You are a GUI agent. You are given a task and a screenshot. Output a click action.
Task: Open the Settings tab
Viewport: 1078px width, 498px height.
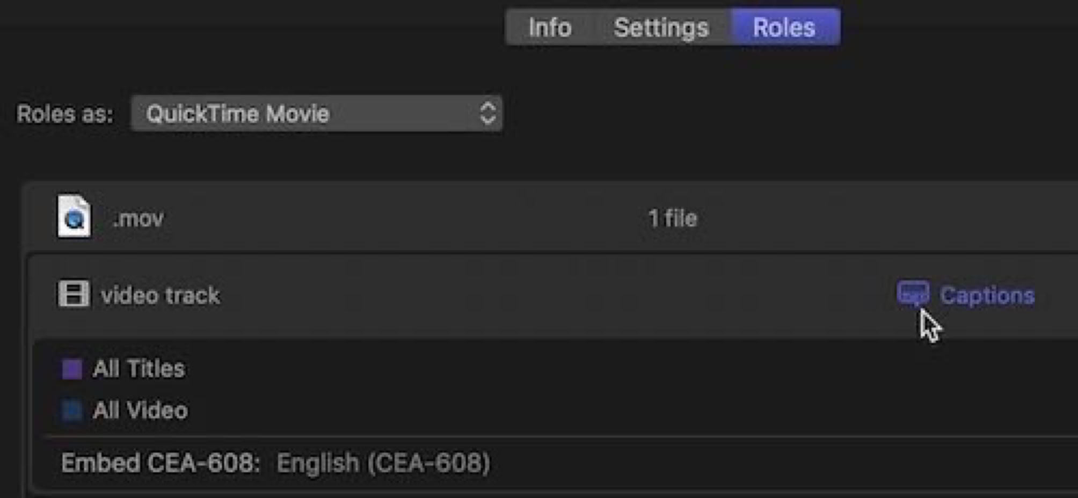pyautogui.click(x=661, y=27)
